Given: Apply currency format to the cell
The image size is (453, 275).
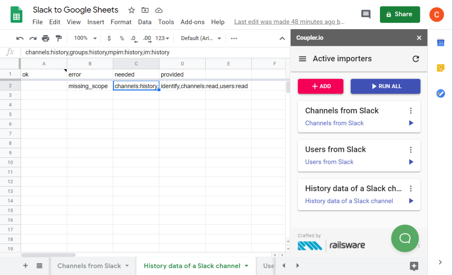Looking at the screenshot, I should [x=109, y=38].
